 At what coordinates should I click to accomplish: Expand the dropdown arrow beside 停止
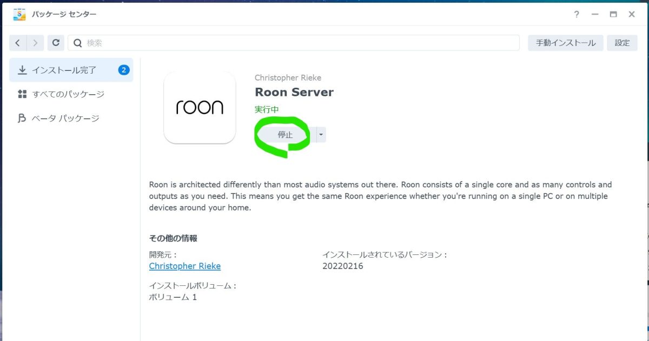[x=321, y=135]
